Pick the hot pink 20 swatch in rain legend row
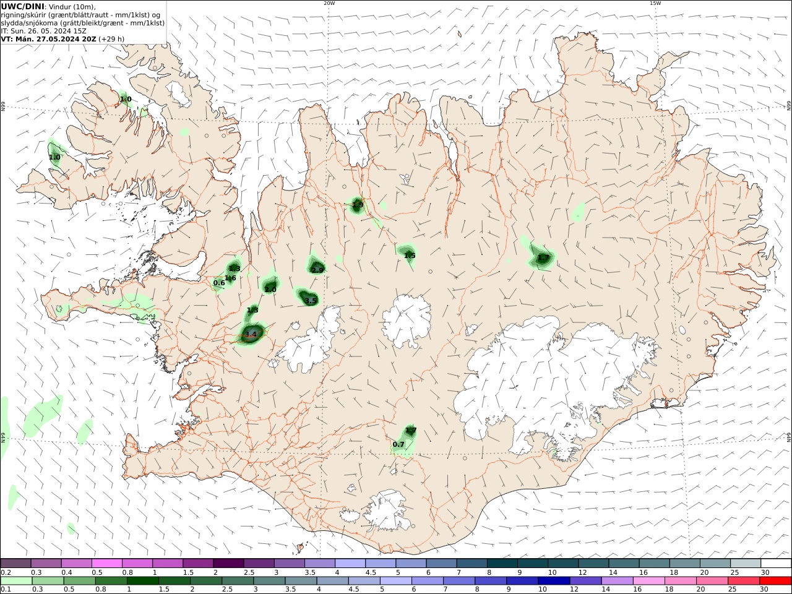The height and width of the screenshot is (594, 792). [712, 580]
